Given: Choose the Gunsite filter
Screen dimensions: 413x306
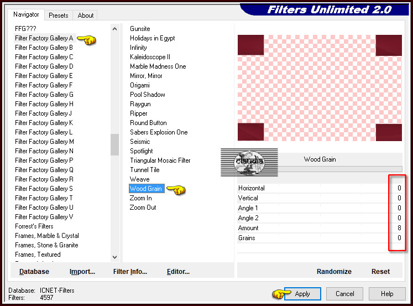Looking at the screenshot, I should tap(140, 29).
